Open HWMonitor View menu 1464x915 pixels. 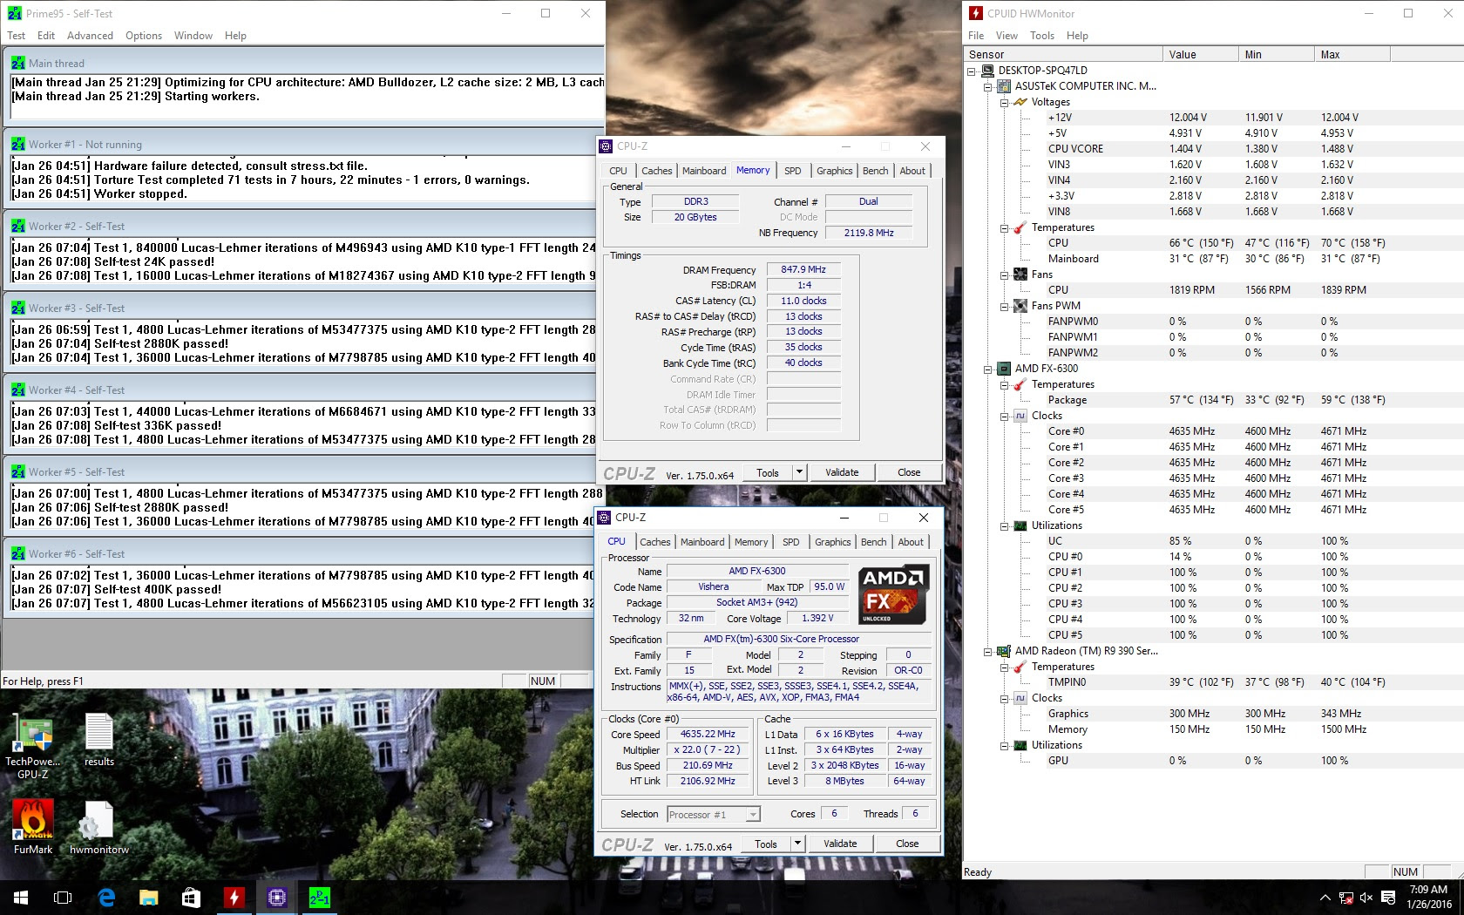coord(1006,36)
